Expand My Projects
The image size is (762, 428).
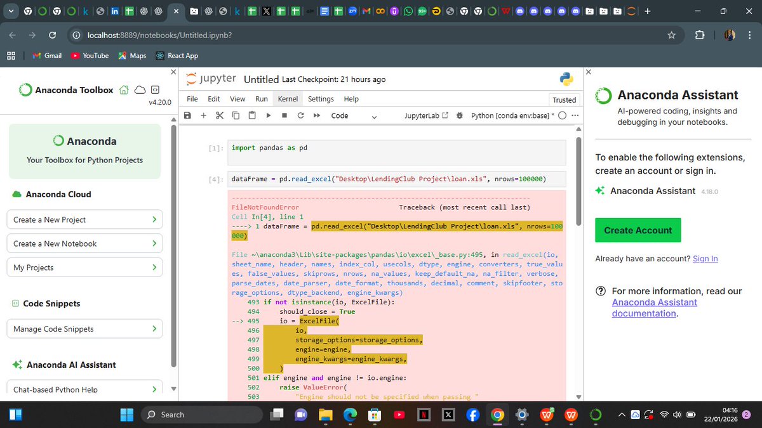pos(84,268)
